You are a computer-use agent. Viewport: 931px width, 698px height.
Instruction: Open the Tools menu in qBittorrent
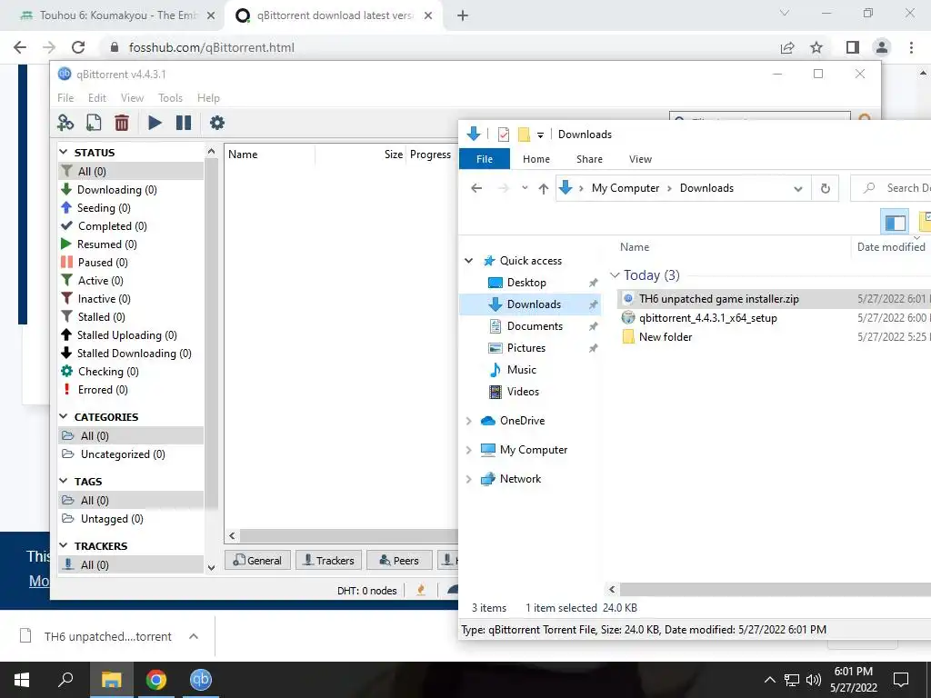pyautogui.click(x=170, y=98)
